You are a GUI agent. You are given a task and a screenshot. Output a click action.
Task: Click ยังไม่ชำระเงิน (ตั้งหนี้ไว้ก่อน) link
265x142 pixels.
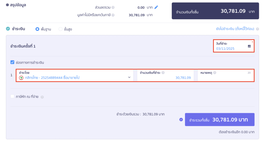click(235, 29)
